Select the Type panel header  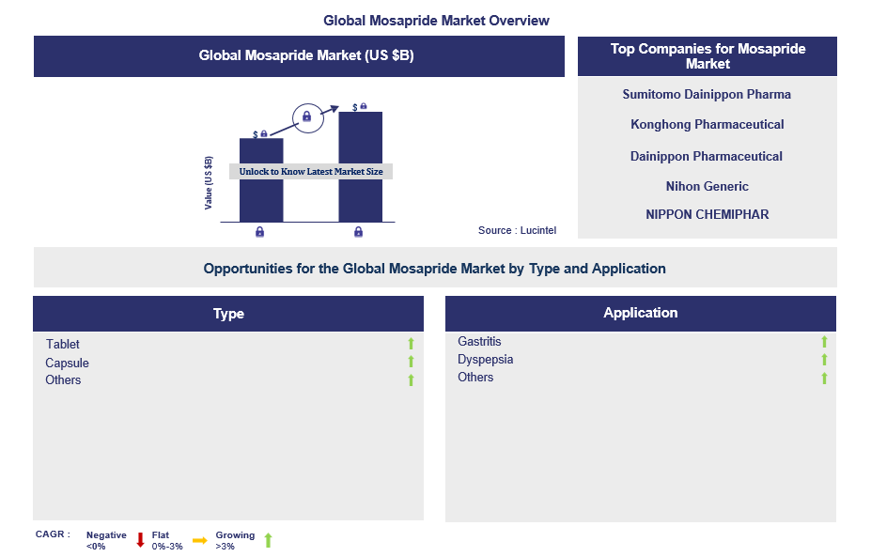(x=227, y=314)
